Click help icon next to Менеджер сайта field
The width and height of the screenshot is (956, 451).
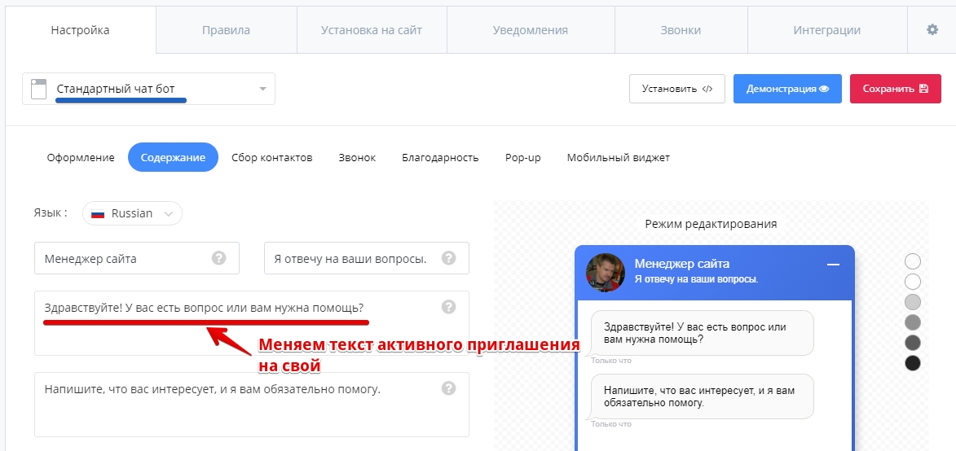219,258
